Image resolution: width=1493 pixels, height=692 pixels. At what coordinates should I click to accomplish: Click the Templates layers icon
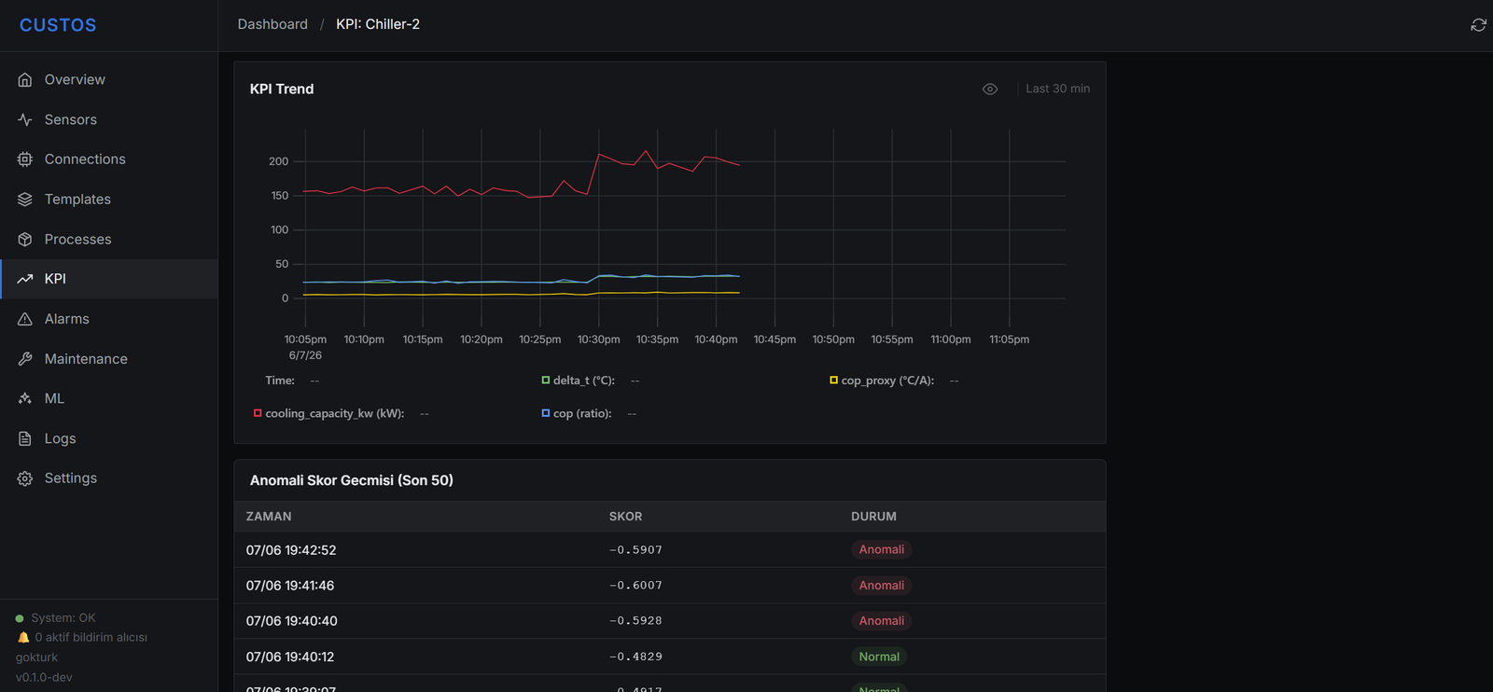pos(25,200)
